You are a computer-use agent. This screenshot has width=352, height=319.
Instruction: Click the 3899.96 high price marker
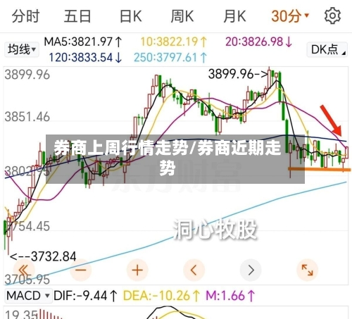tap(238, 74)
